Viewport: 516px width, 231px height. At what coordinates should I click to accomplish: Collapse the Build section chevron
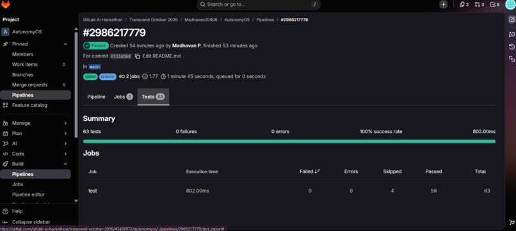coord(65,164)
